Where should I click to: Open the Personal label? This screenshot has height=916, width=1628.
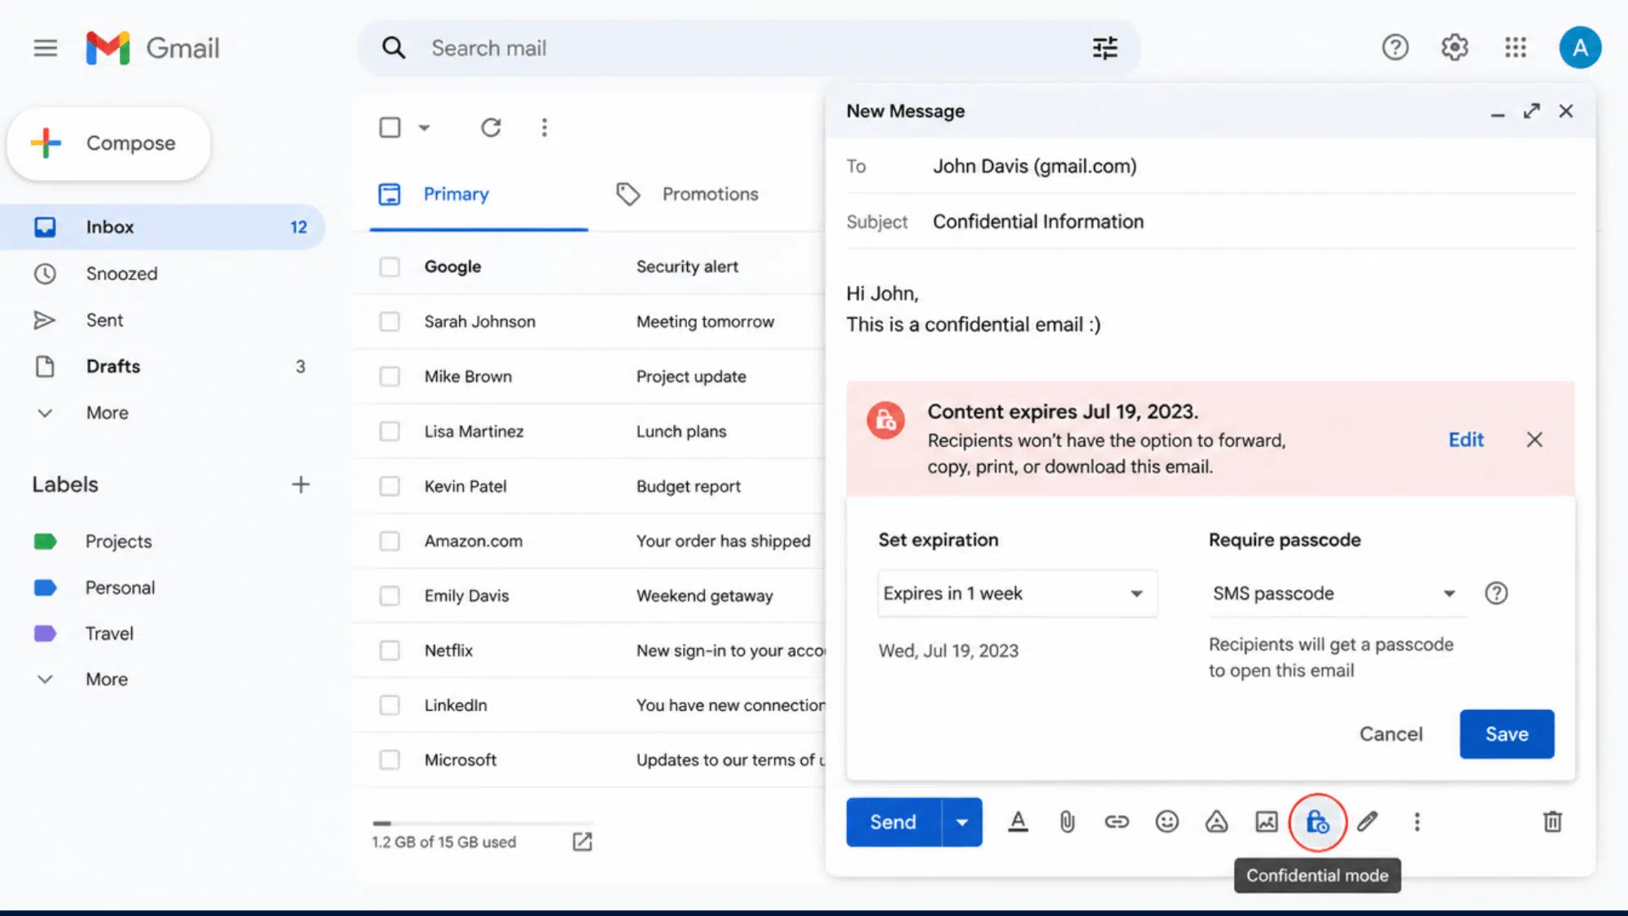pos(120,588)
